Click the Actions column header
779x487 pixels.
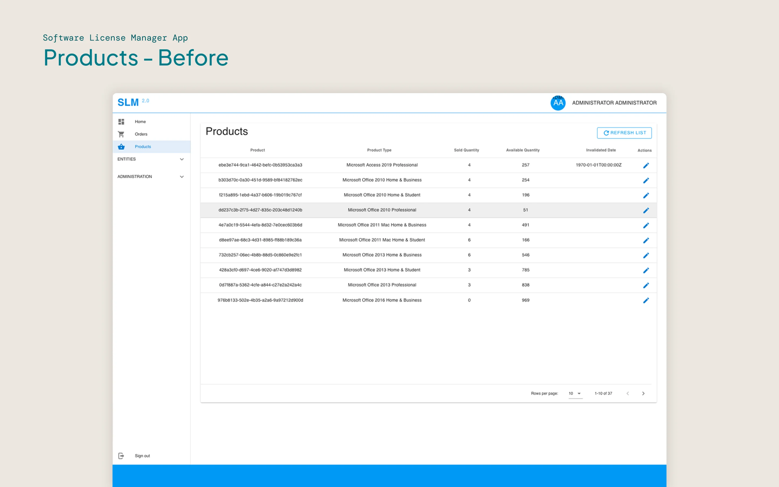point(645,150)
